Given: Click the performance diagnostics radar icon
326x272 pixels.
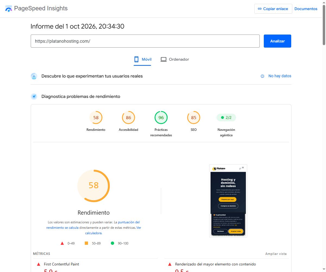Looking at the screenshot, I should pyautogui.click(x=34, y=96).
